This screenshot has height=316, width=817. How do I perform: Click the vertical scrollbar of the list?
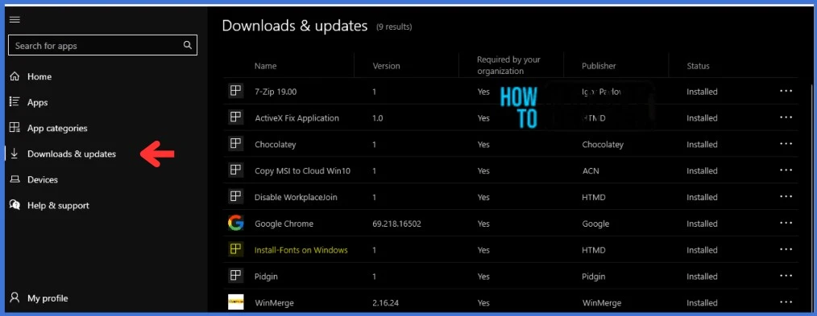(812, 198)
